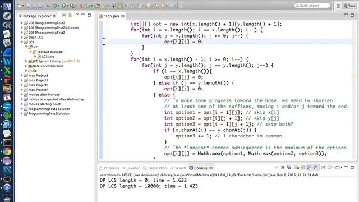Expand the clean LCS project
Image resolution: width=359 pixels, height=202 pixels.
[21, 37]
